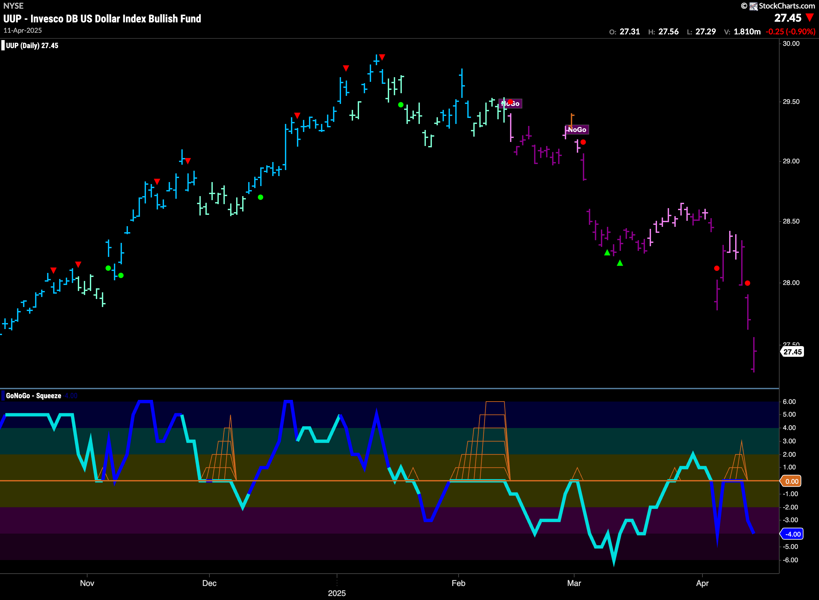Select the UUP (Daily) 27.45 legend label
This screenshot has height=600, width=819.
32,45
